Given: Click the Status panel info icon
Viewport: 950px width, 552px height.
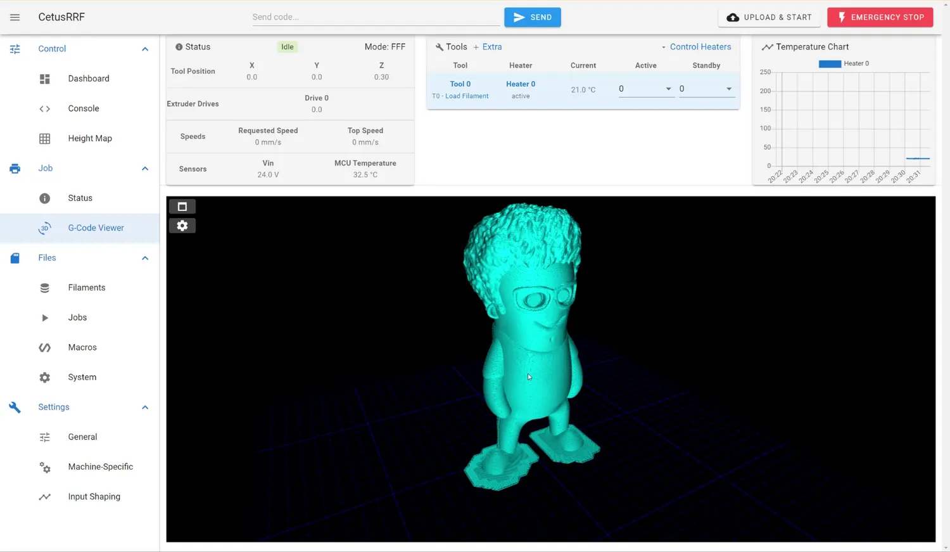Looking at the screenshot, I should (x=179, y=47).
